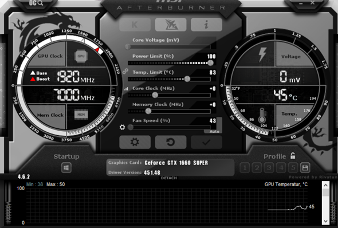Click the MSI dragon jet logo button
Viewport: 338px width, 228px height.
pos(171,25)
